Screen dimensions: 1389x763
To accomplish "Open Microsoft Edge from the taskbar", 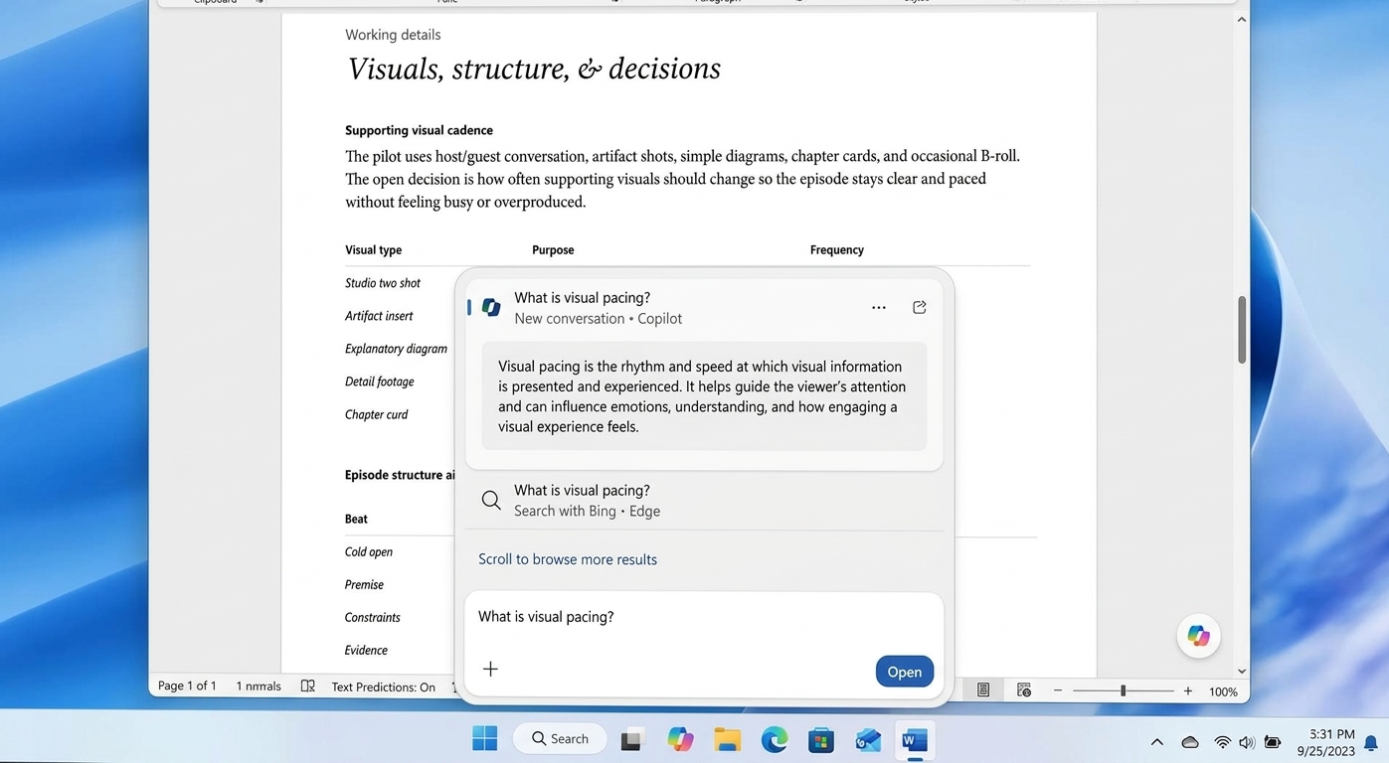I will coord(775,739).
